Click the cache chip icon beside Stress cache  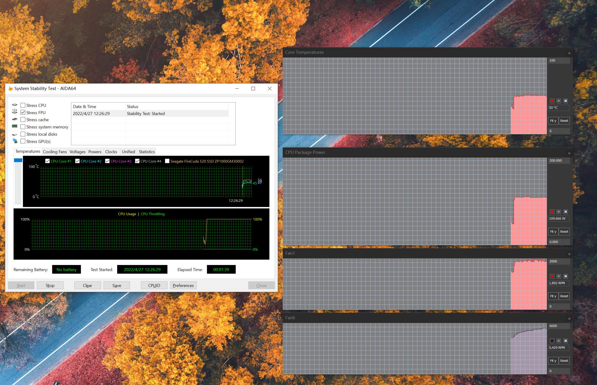pos(14,120)
